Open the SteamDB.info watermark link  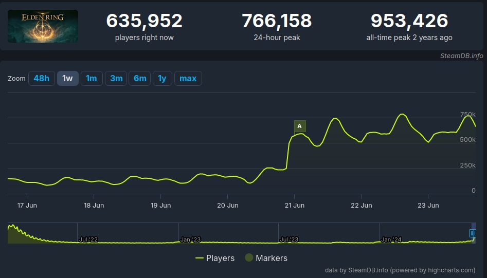coord(461,55)
